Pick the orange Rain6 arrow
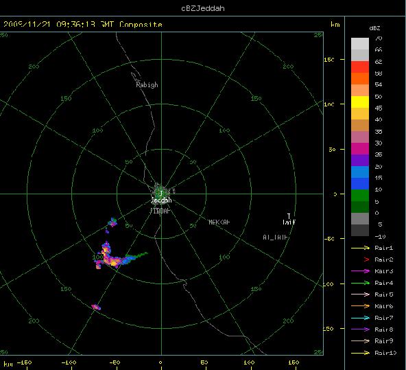 point(360,306)
